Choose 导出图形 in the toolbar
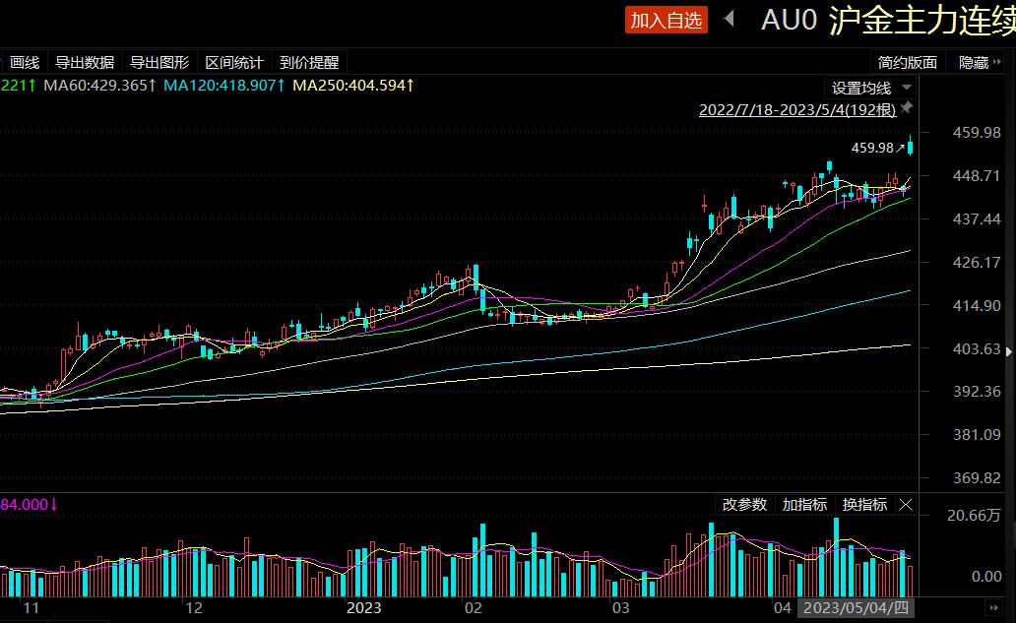The width and height of the screenshot is (1016, 623). point(159,63)
